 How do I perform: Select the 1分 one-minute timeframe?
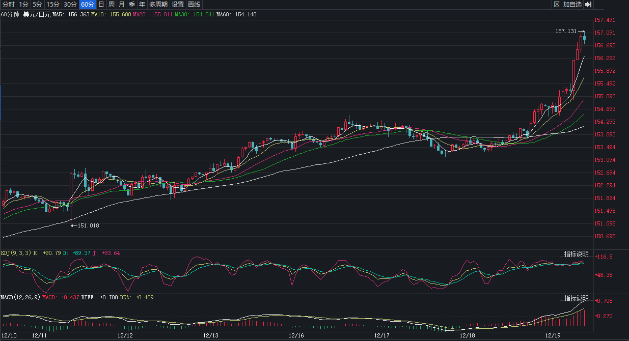tap(23, 5)
